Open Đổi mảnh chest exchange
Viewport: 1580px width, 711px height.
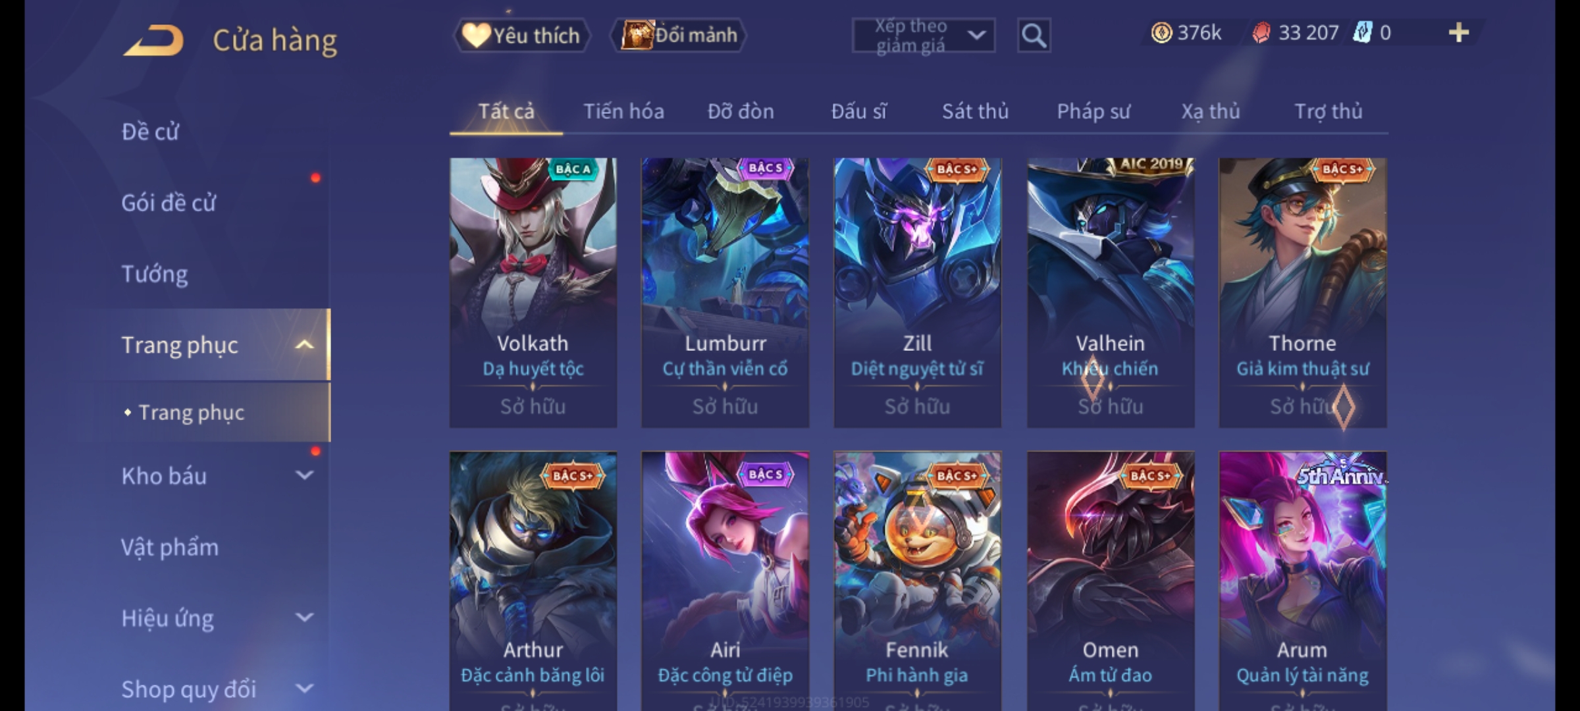(679, 35)
